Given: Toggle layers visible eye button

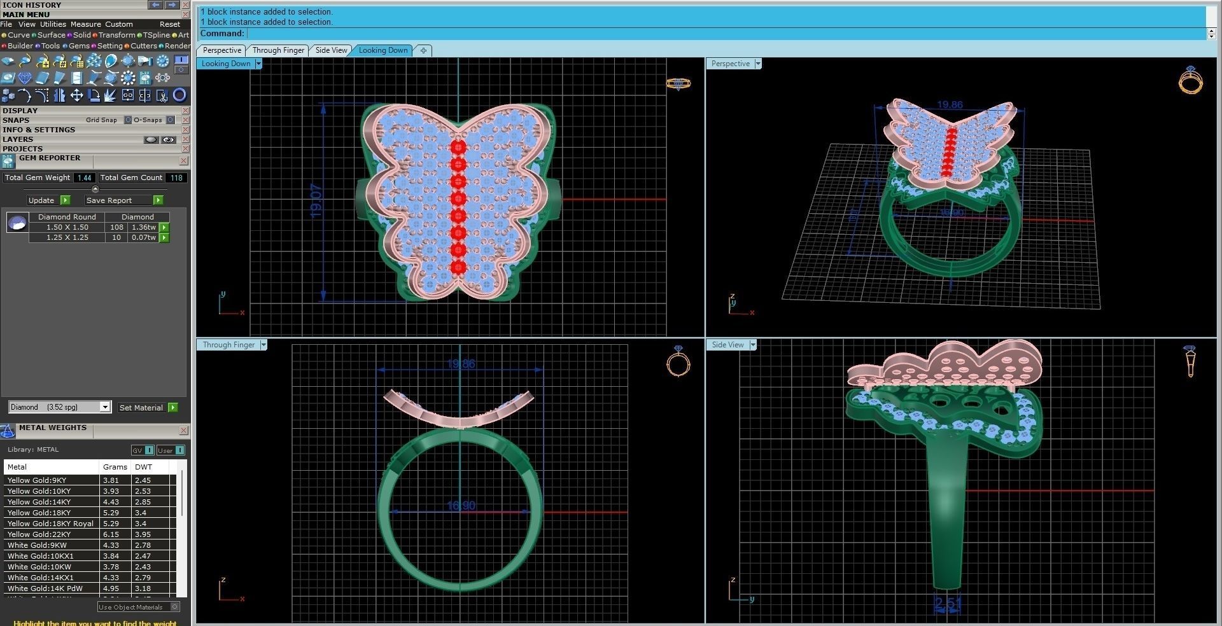Looking at the screenshot, I should (169, 139).
